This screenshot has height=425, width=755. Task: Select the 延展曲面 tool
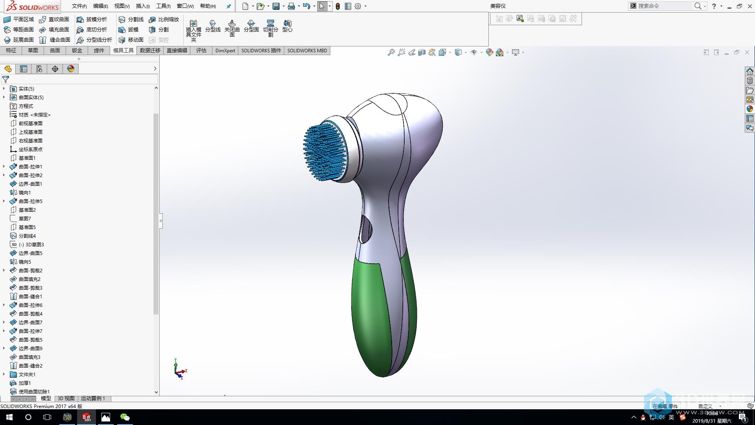click(x=18, y=40)
